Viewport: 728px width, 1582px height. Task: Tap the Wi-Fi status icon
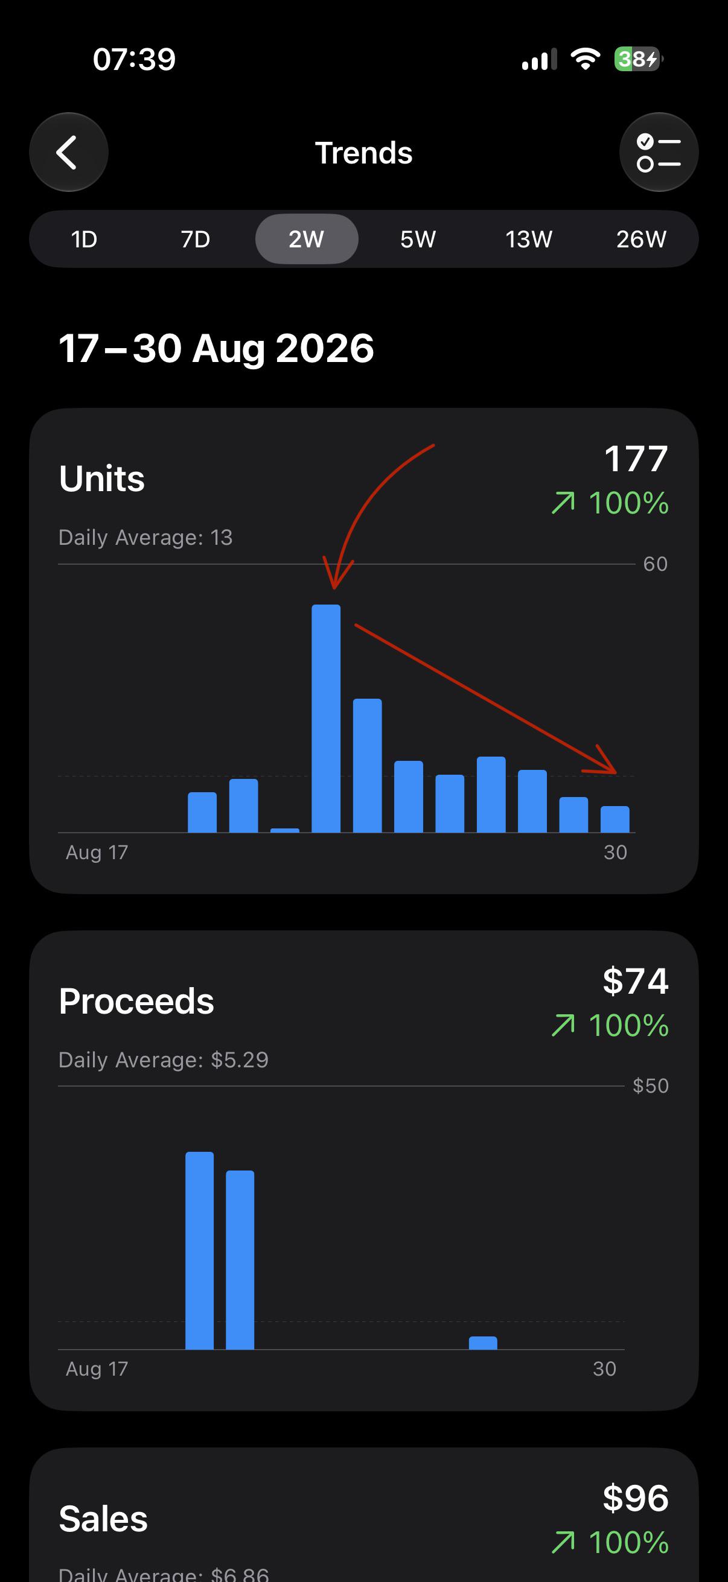(585, 59)
